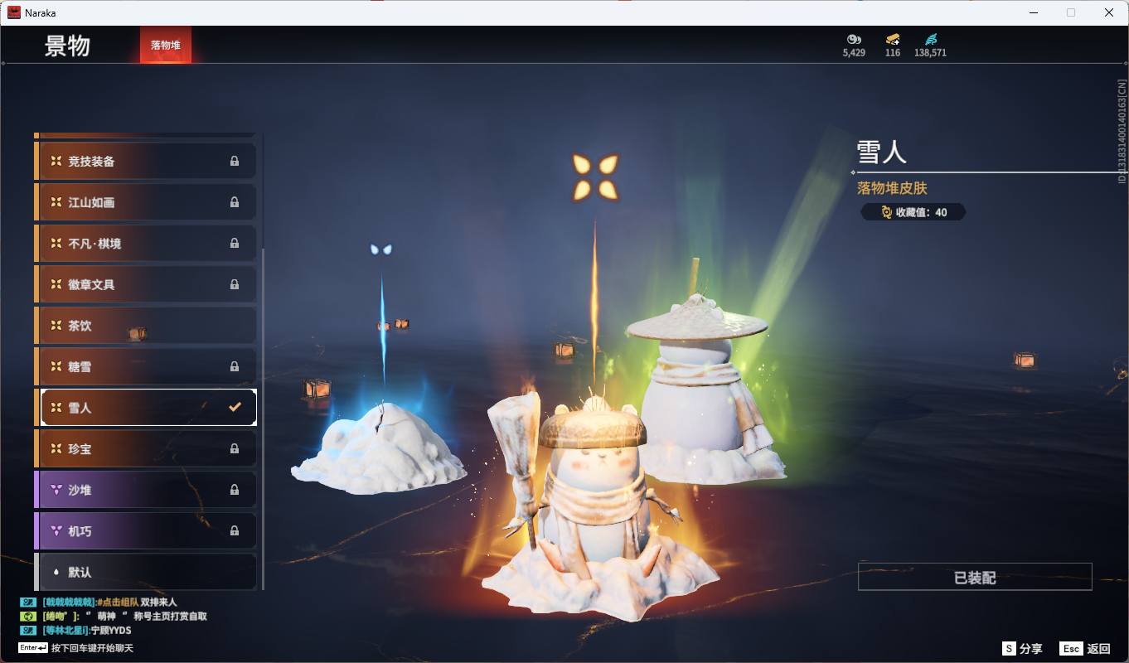The height and width of the screenshot is (663, 1129).
Task: Pick the 徽章文具 skin entry
Action: pyautogui.click(x=145, y=284)
